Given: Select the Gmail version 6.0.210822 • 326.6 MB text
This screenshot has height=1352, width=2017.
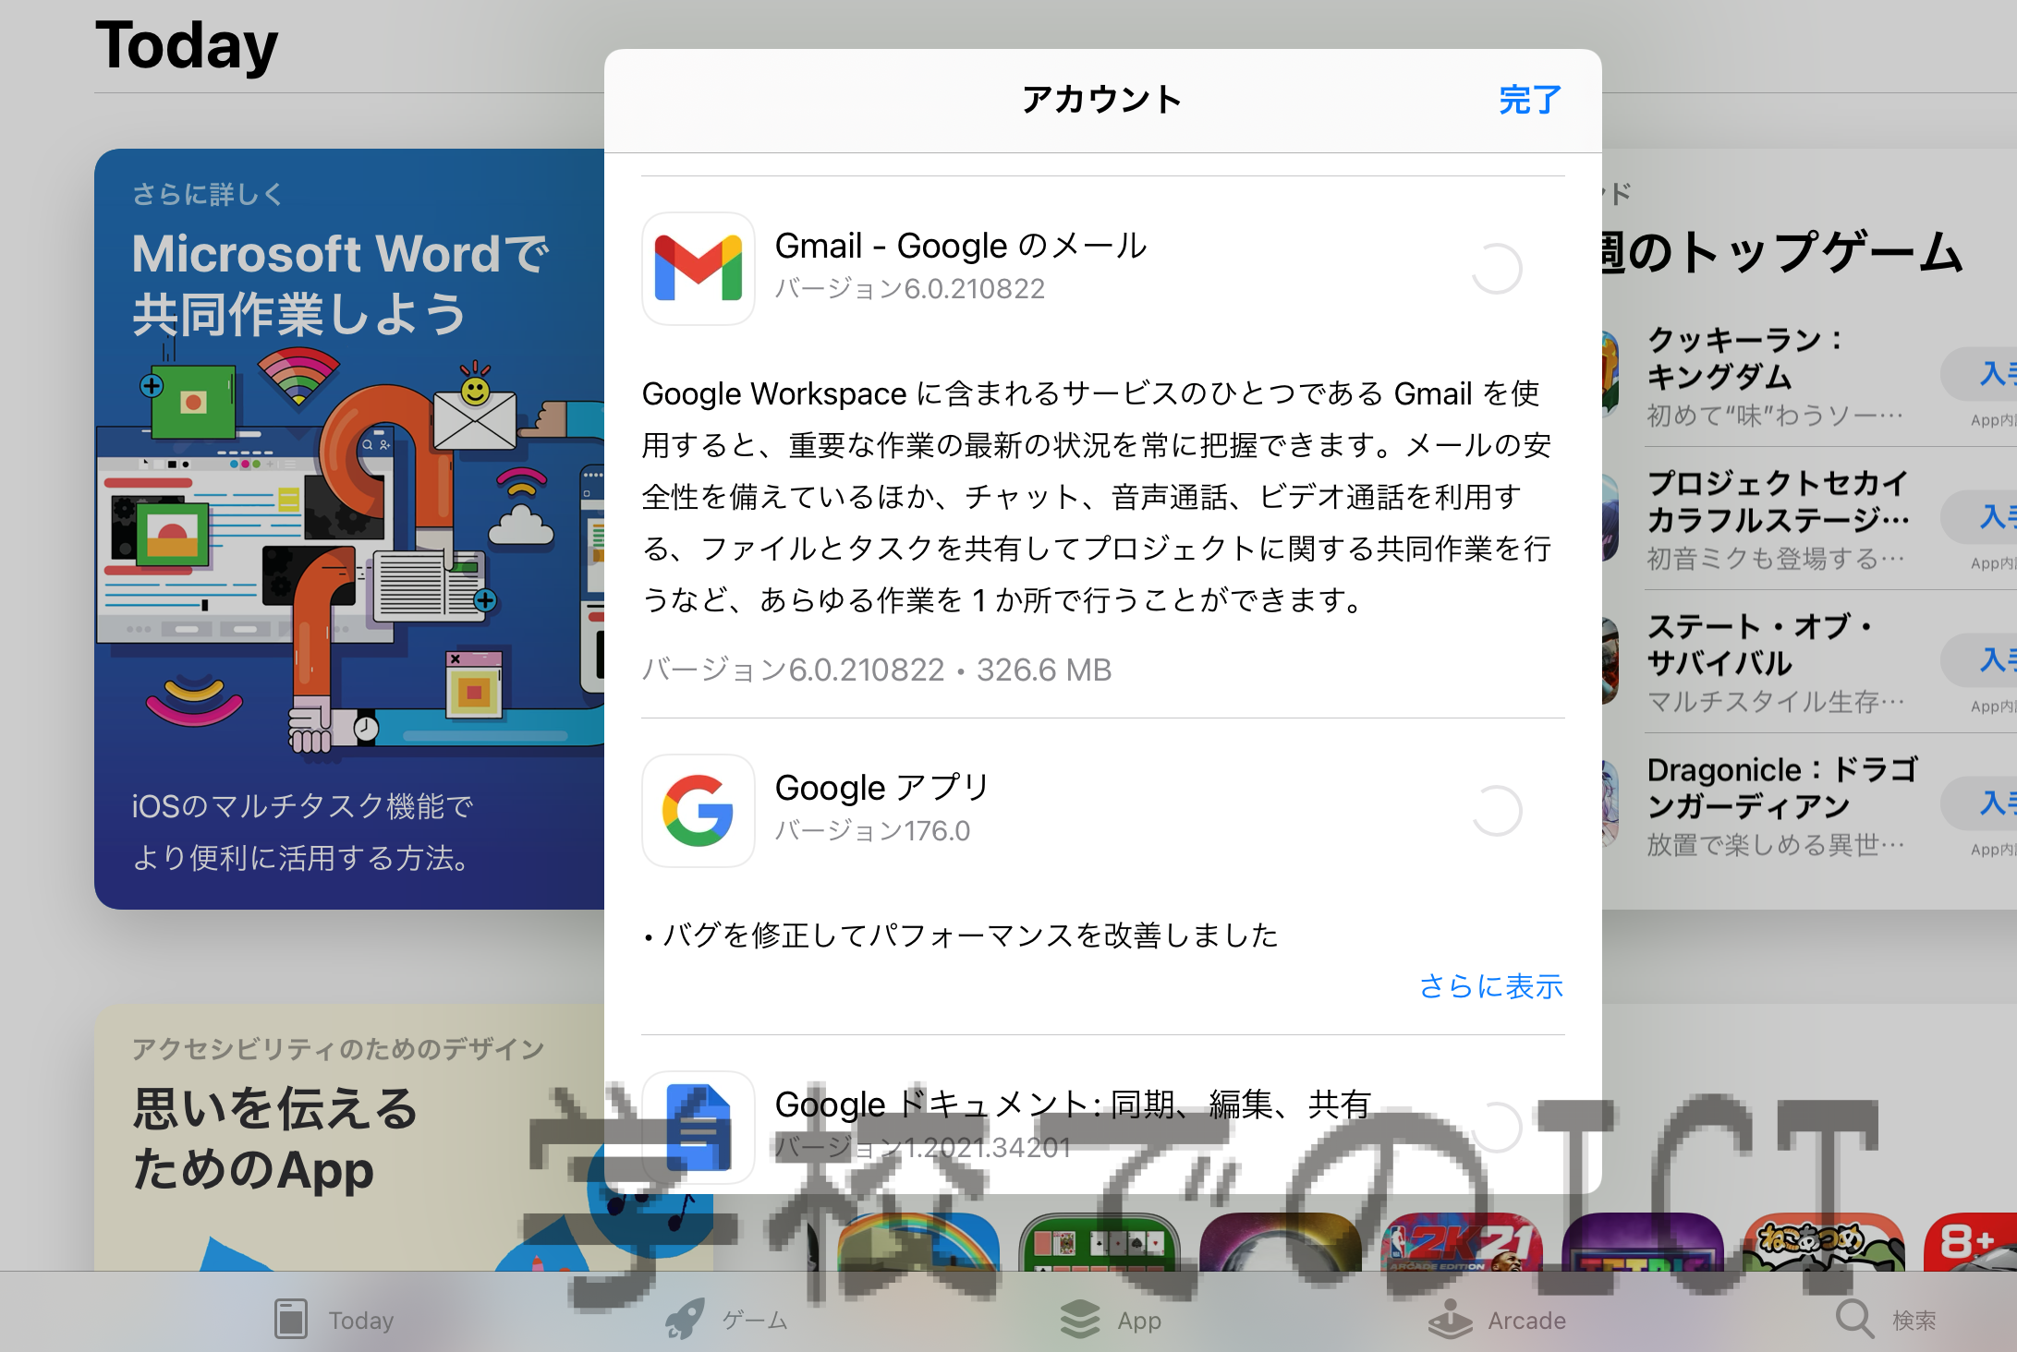Looking at the screenshot, I should coord(877,670).
